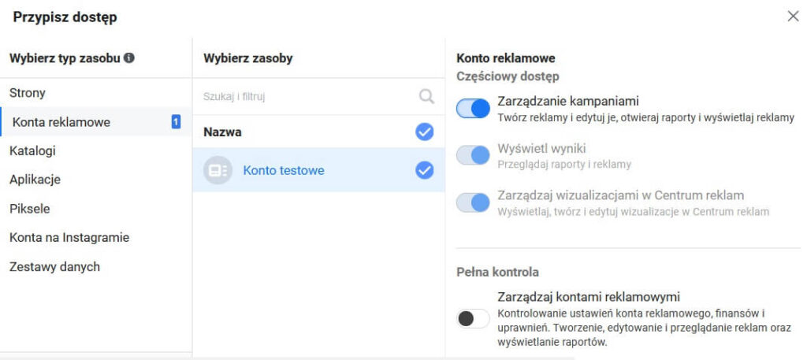
Task: Toggle the Wyświetl wyniki switch
Action: point(473,155)
